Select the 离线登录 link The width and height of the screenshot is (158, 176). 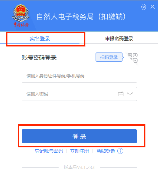coord(106,151)
